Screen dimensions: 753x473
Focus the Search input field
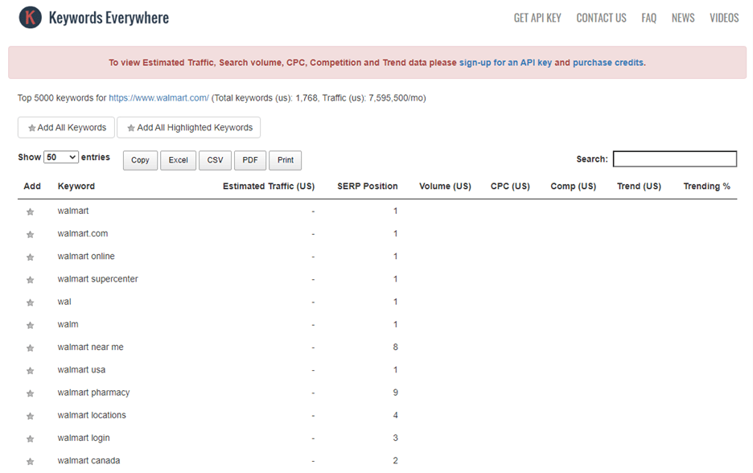pyautogui.click(x=675, y=159)
